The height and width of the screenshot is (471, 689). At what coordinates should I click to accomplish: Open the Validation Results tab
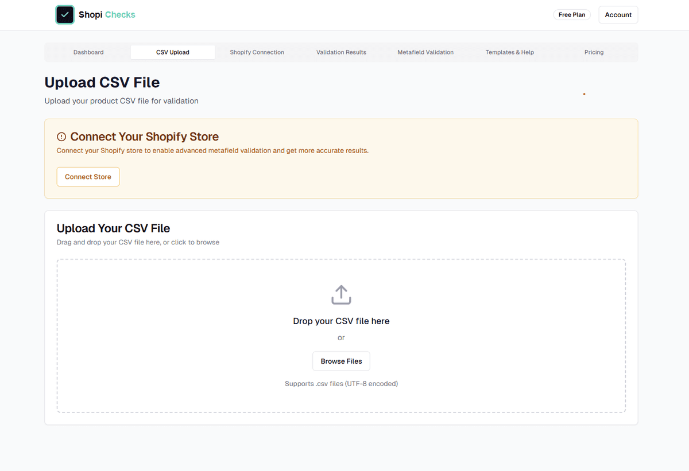click(x=341, y=52)
